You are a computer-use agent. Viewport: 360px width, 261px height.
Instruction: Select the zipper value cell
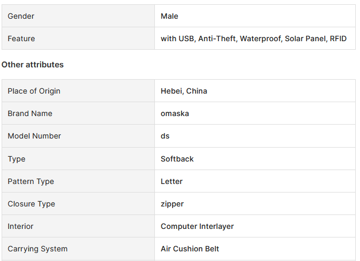tap(255, 204)
